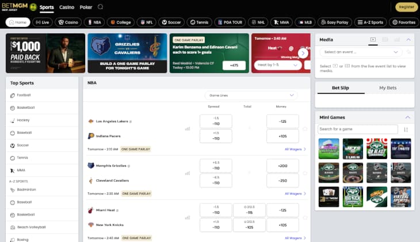Open the A-Z Sports nav item
This screenshot has width=420, height=242.
point(371,22)
